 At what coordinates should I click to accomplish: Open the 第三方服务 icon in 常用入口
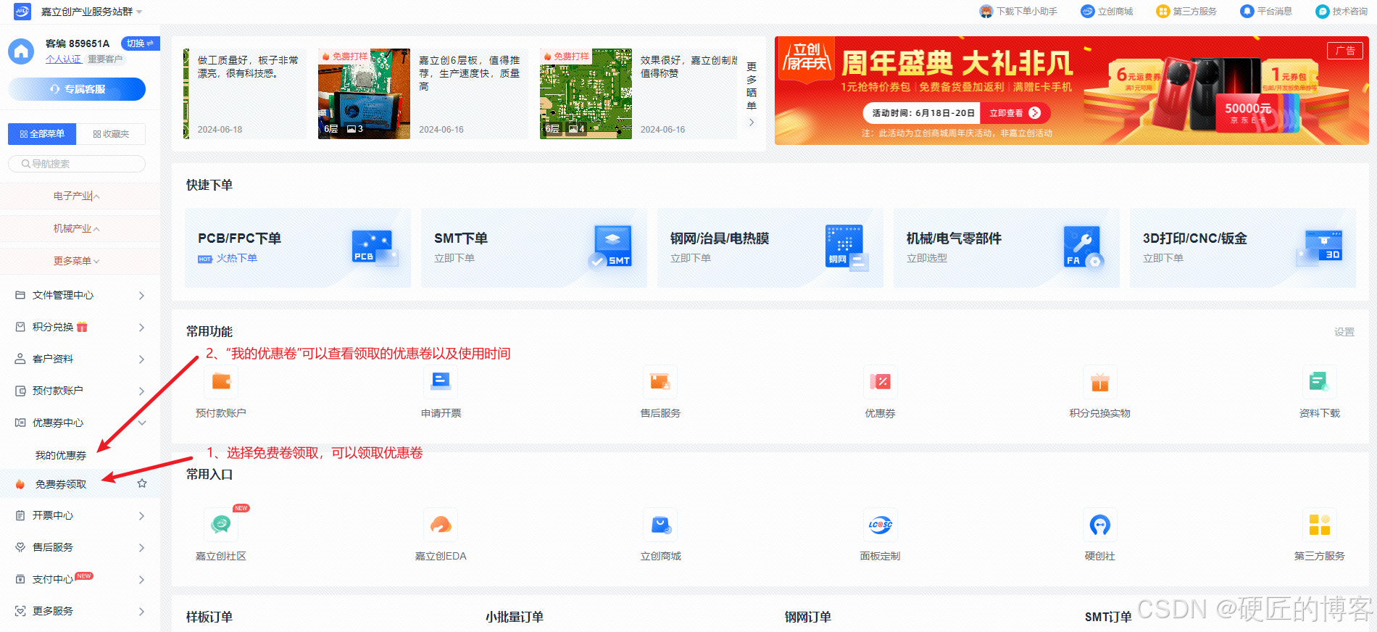pos(1319,524)
